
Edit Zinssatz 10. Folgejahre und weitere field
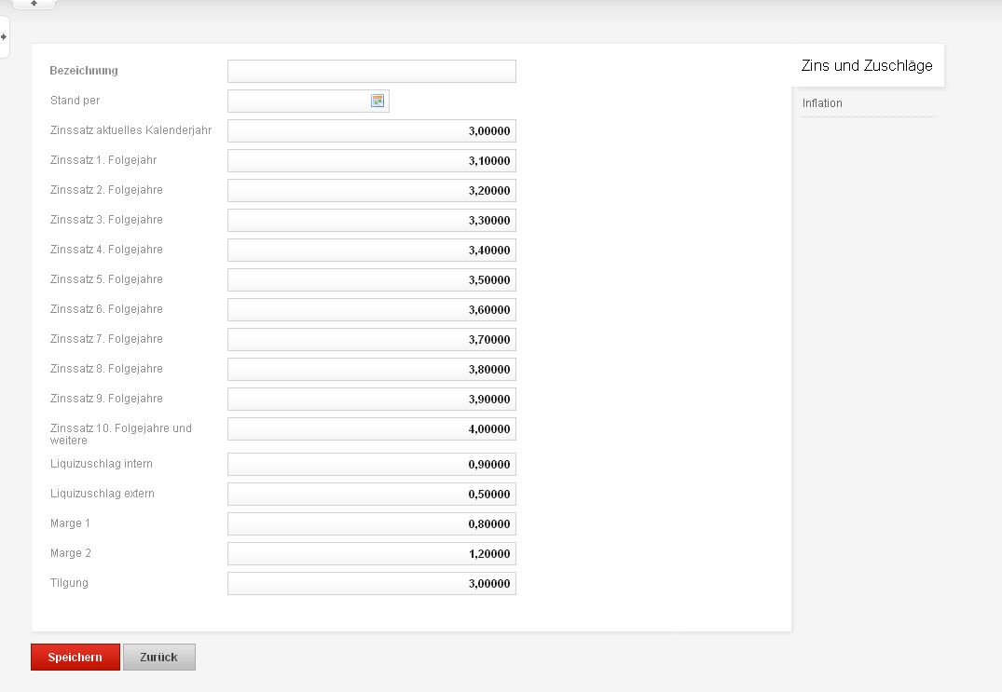click(x=372, y=429)
